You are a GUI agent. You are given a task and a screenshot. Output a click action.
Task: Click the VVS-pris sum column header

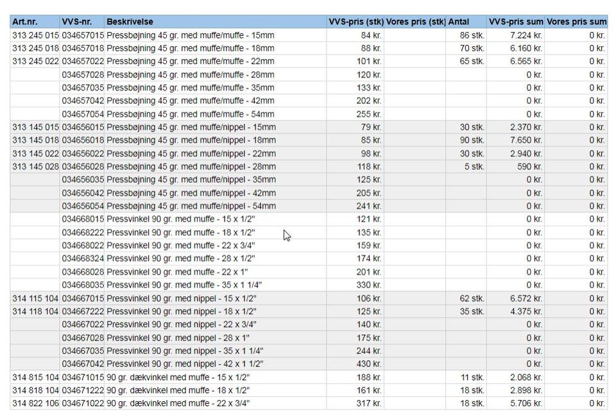[516, 22]
